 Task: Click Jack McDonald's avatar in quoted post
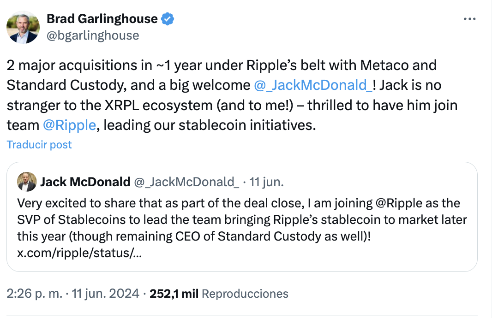click(27, 182)
